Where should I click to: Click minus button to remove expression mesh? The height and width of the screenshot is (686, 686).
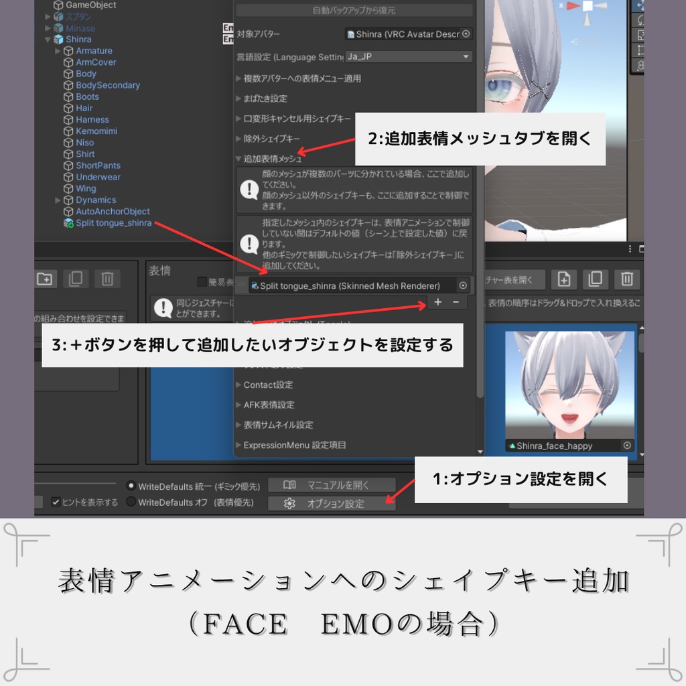[456, 302]
